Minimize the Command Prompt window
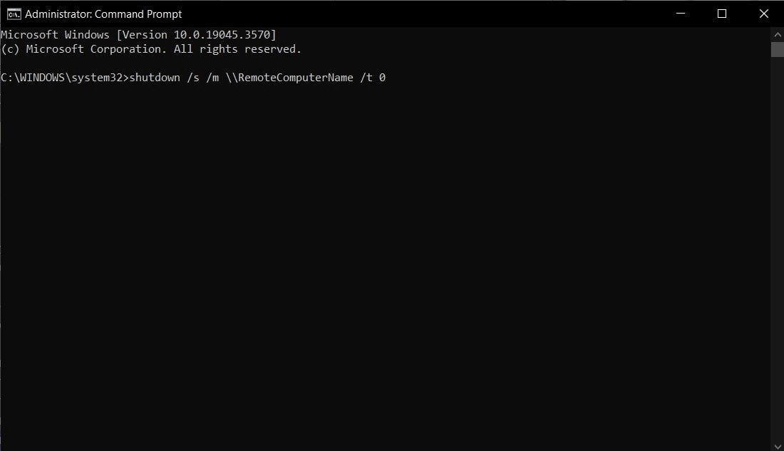Viewport: 784px width, 451px height. [680, 14]
